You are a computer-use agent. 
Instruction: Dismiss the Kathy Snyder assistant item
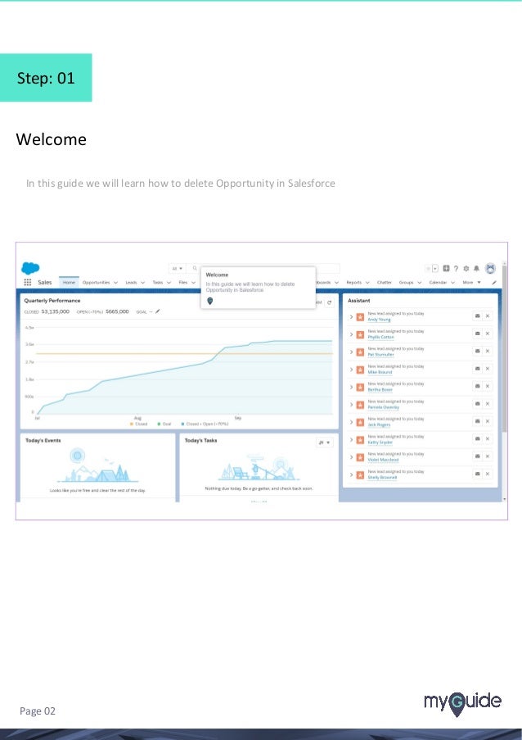click(488, 439)
